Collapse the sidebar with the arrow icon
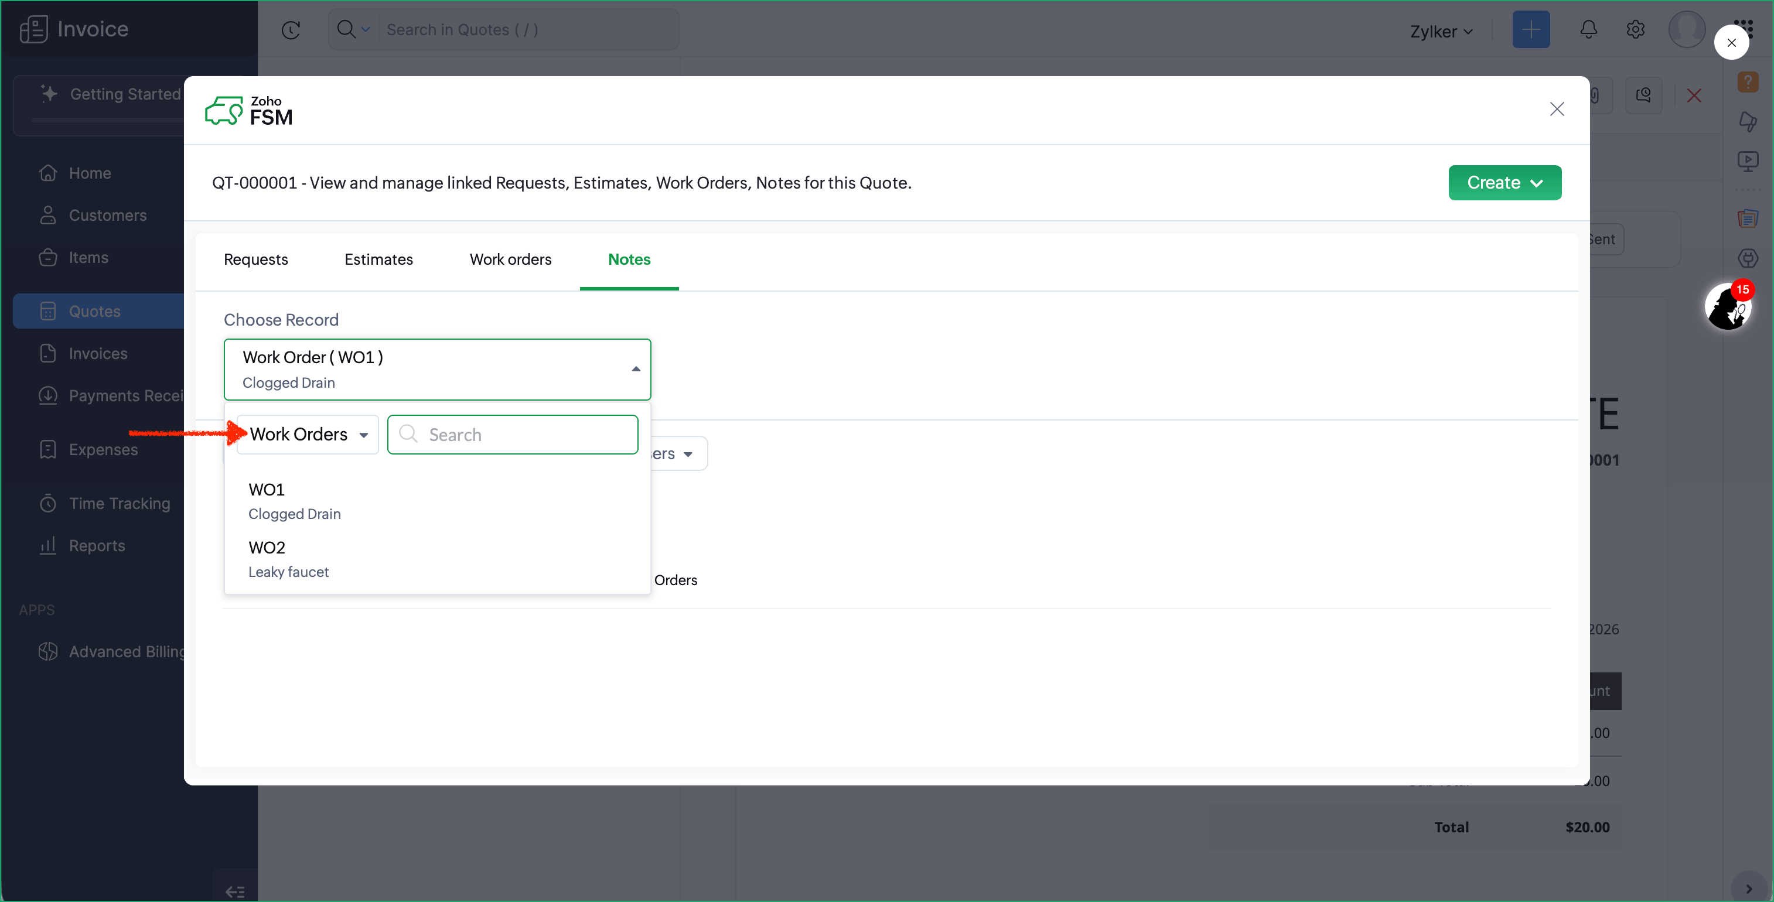Viewport: 1774px width, 902px height. click(x=235, y=891)
